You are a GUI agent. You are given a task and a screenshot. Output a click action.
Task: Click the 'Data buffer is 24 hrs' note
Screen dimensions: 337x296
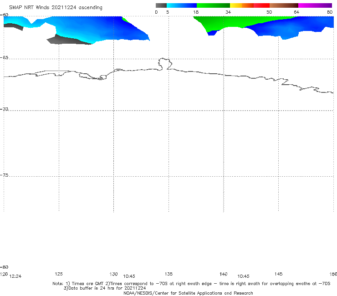click(105, 288)
